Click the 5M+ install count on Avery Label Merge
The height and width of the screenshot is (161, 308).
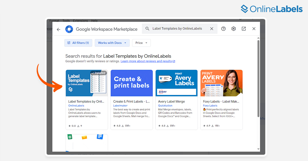tap(171, 126)
